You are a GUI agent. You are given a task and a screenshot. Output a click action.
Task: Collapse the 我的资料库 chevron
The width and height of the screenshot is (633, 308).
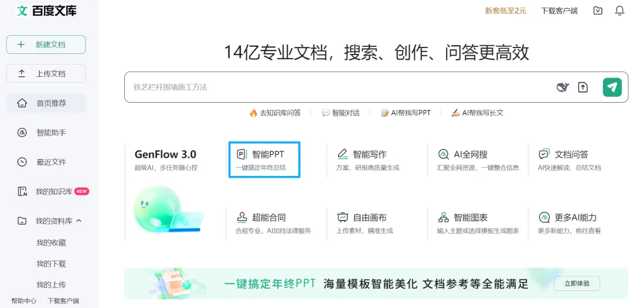79,221
